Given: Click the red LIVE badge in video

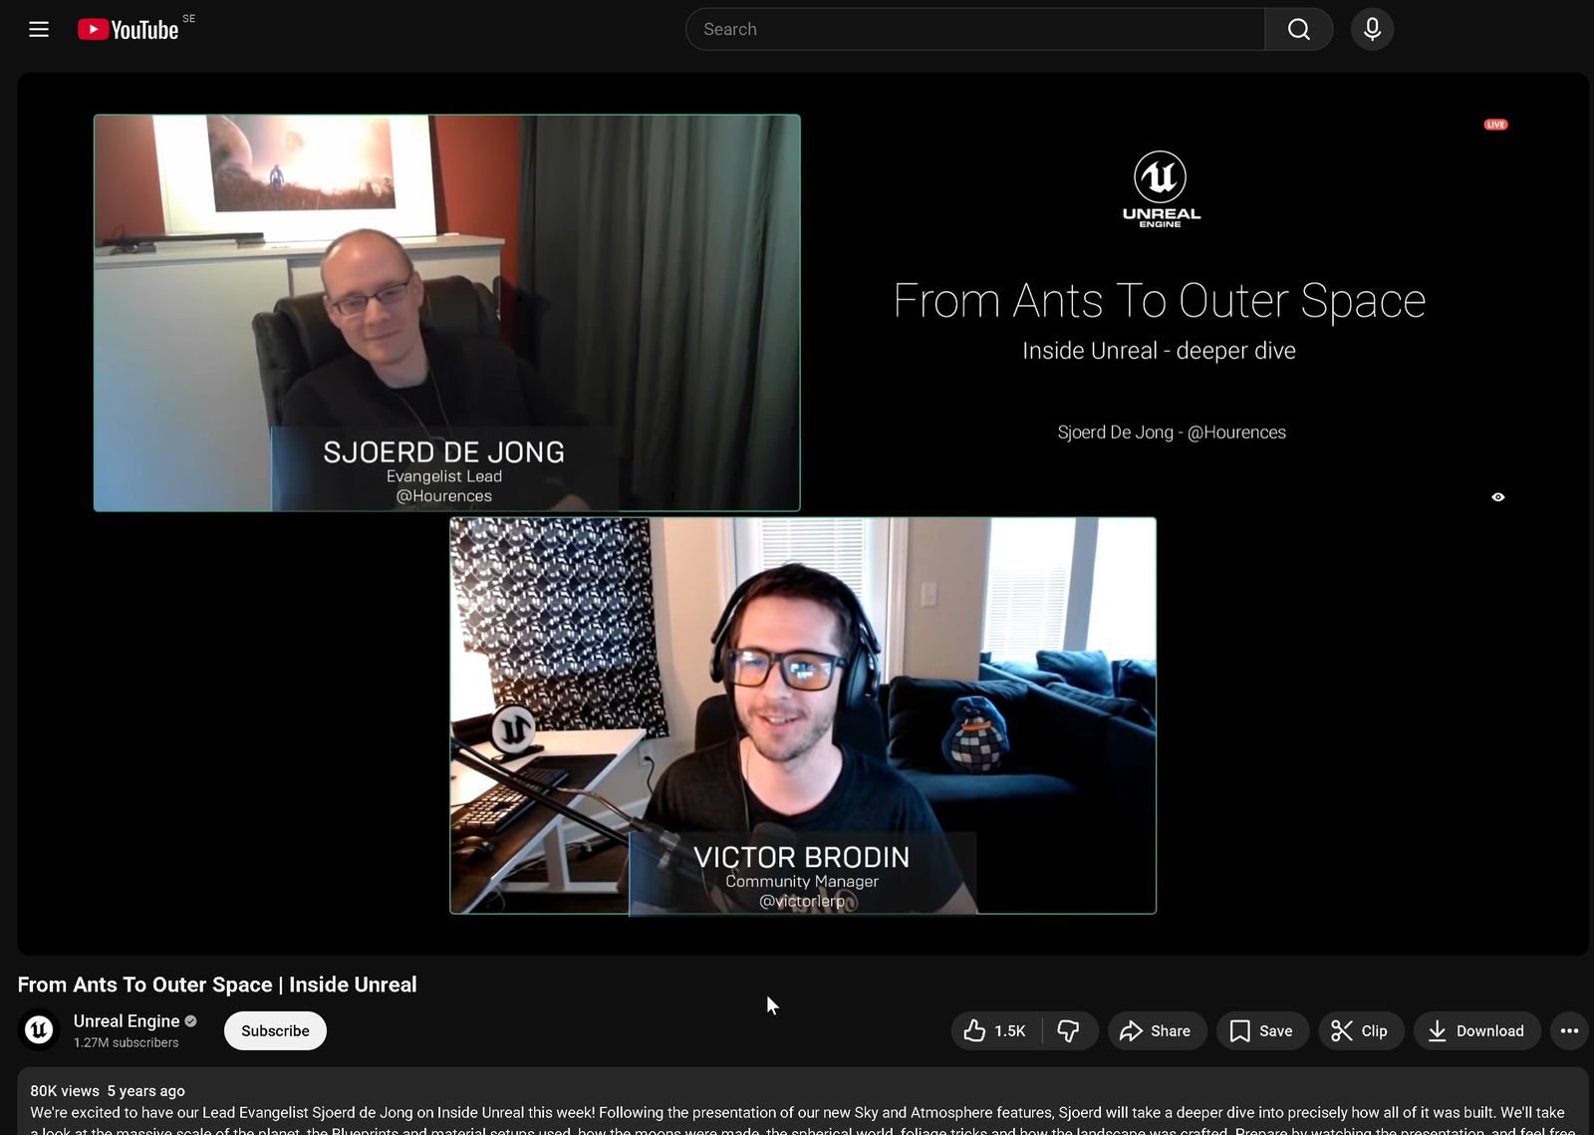Looking at the screenshot, I should (x=1495, y=125).
